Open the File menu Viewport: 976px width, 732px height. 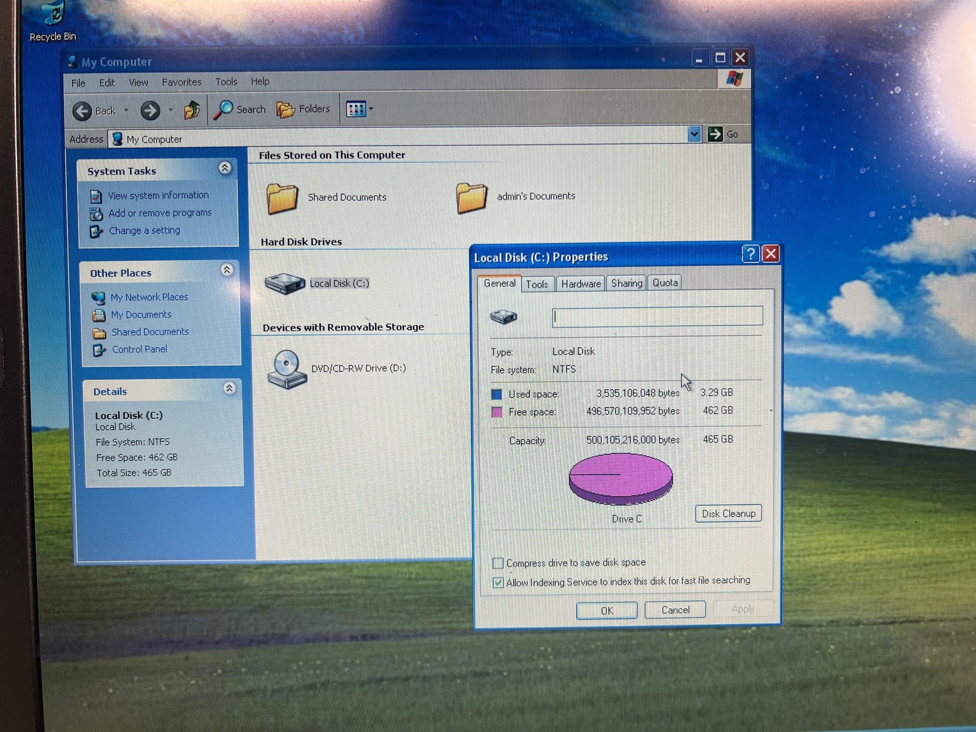click(79, 83)
